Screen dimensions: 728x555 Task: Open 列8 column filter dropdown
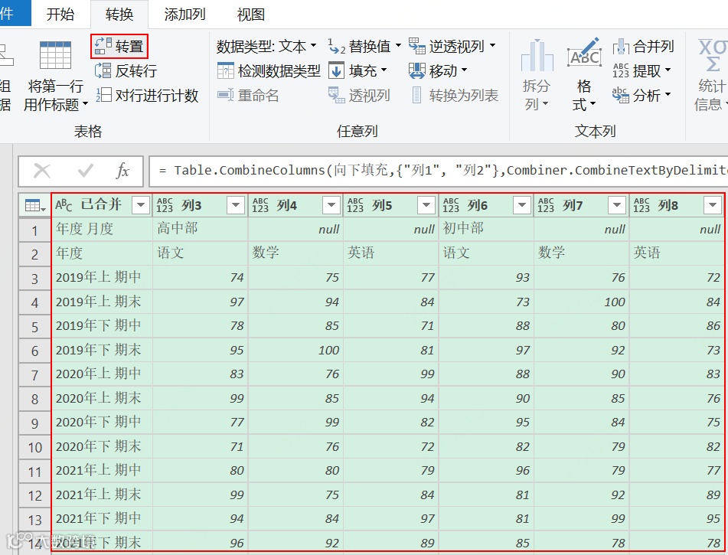(x=713, y=205)
